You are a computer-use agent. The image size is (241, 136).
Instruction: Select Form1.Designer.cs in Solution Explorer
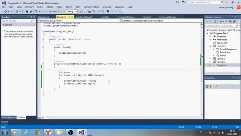(x=229, y=49)
